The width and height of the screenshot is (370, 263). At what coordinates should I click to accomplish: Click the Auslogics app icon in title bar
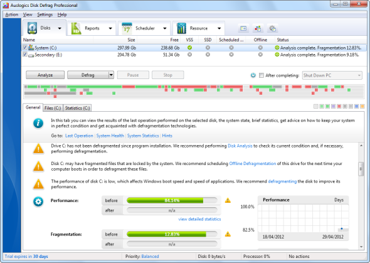6,5
